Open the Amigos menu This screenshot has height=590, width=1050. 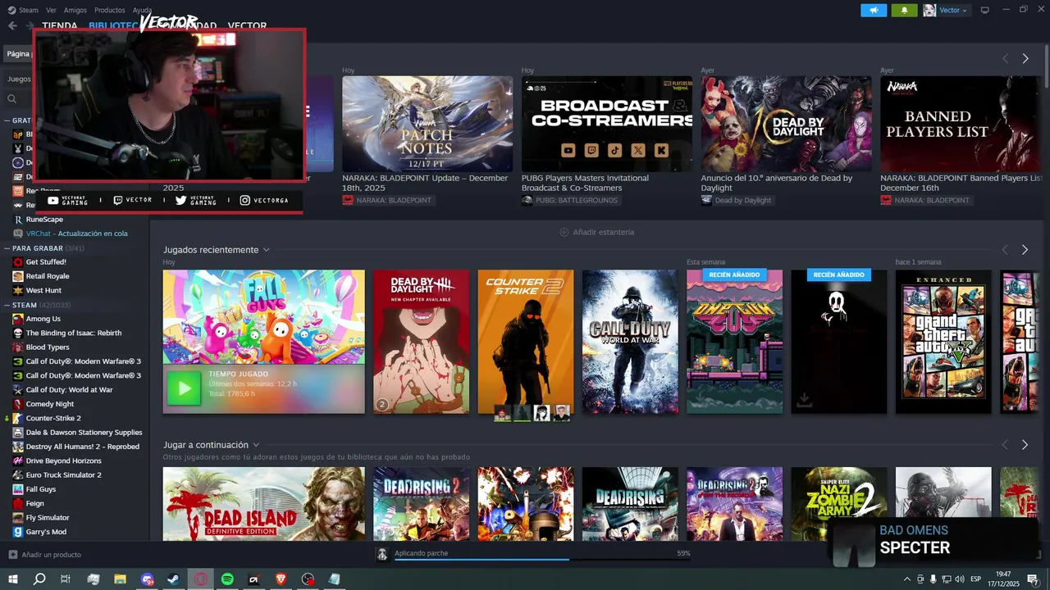(x=75, y=10)
